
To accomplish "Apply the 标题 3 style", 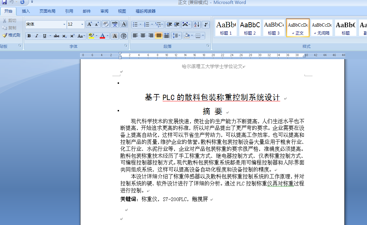I will (x=274, y=28).
